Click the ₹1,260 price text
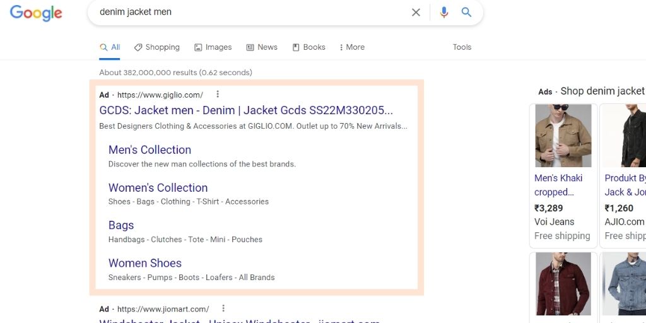646x323 pixels. pos(619,208)
